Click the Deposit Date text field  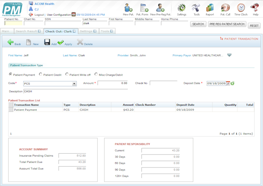click(216, 83)
